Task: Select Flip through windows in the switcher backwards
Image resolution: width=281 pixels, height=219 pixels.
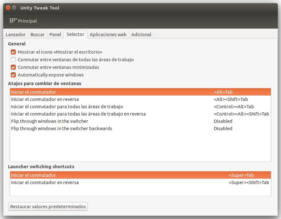Action: pos(62,129)
